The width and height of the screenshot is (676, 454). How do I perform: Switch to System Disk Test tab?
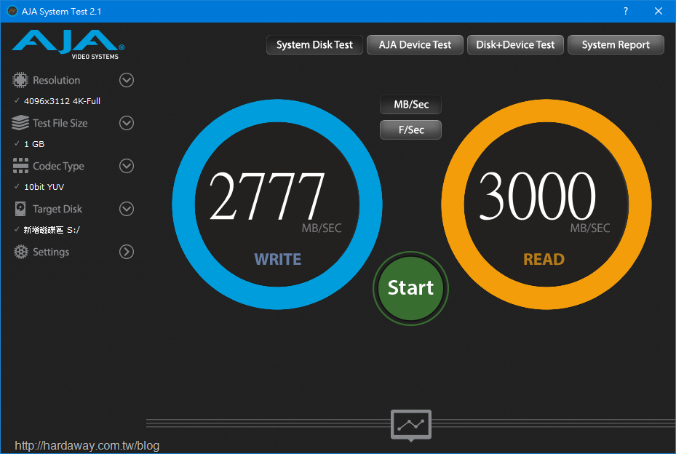314,45
